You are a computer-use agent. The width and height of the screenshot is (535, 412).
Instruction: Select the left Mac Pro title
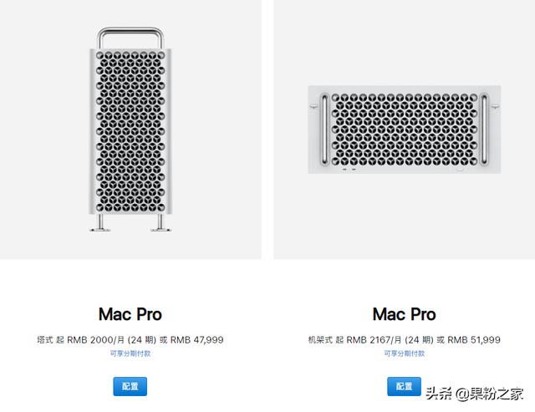click(130, 314)
